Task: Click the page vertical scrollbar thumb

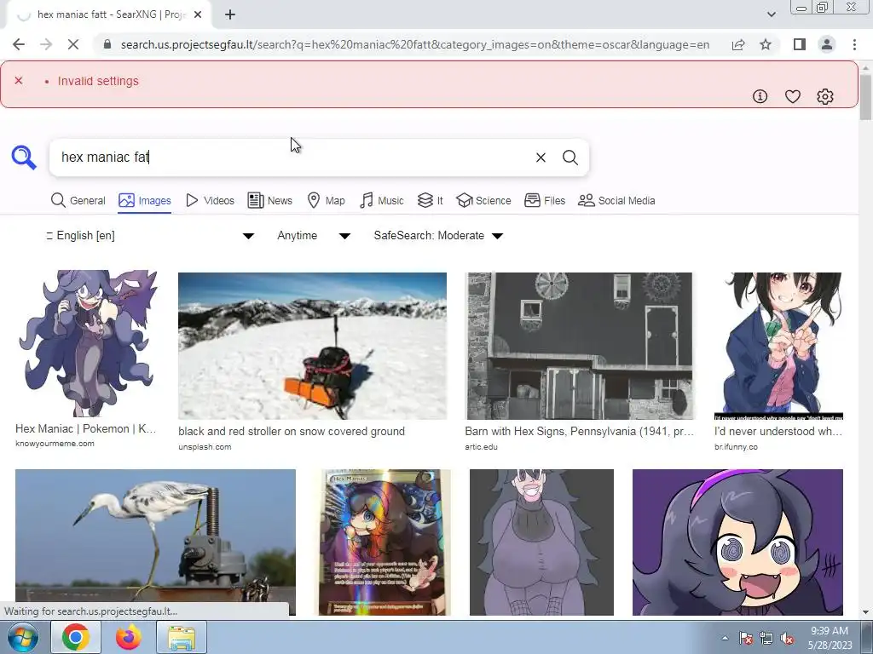Action: (x=865, y=97)
